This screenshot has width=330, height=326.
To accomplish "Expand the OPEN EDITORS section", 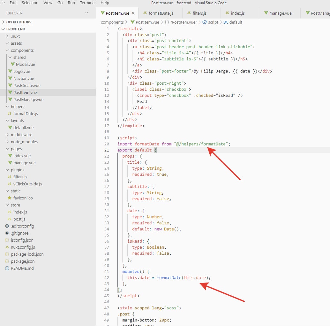I will (3, 22).
